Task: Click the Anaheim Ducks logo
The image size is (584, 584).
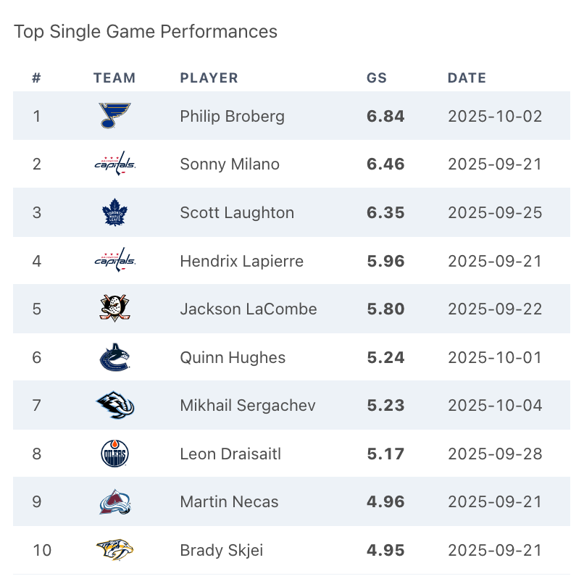Action: tap(114, 309)
